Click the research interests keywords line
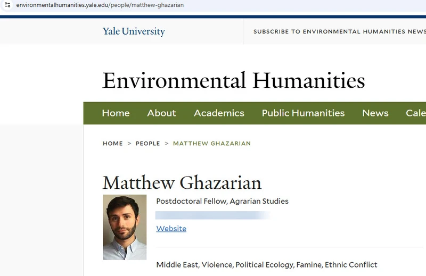 267,265
